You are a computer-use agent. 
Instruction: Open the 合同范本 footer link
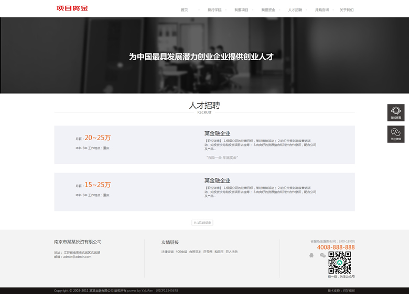point(195,252)
